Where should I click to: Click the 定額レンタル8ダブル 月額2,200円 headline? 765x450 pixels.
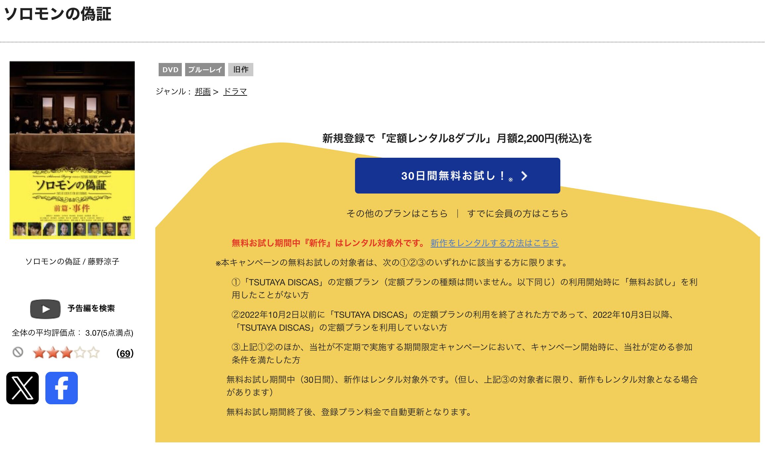(457, 138)
